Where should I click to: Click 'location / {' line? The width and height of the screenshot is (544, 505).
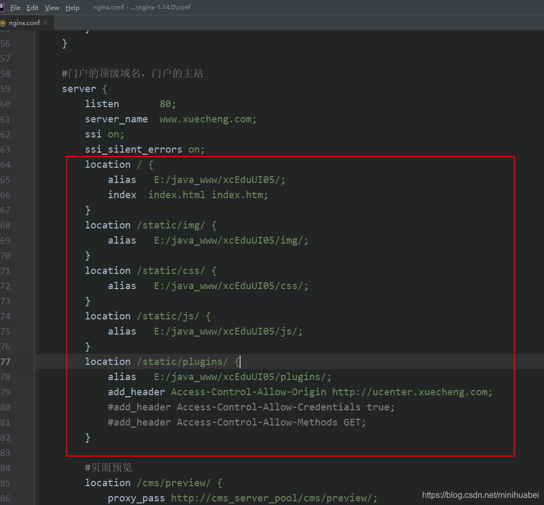pyautogui.click(x=119, y=165)
